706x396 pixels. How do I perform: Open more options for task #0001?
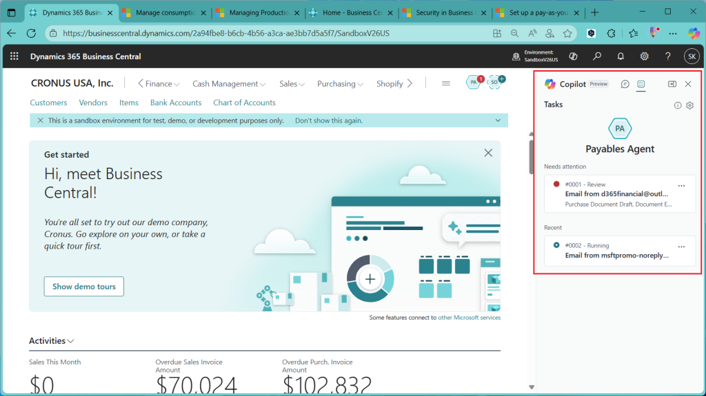tap(681, 185)
